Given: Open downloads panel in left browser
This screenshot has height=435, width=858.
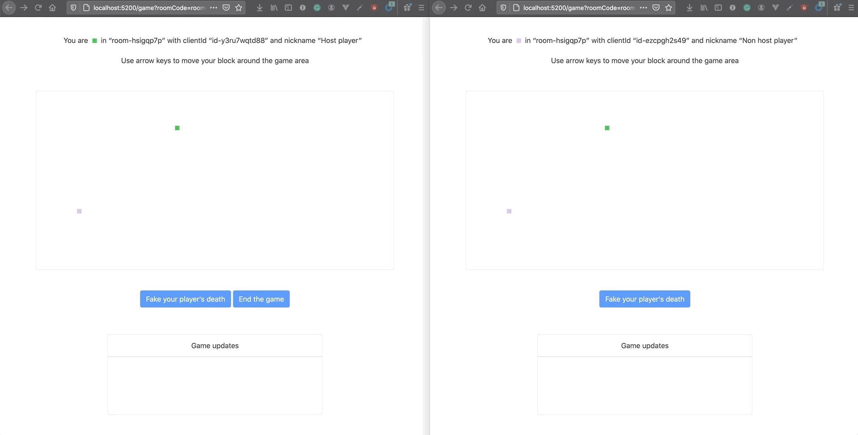Looking at the screenshot, I should pyautogui.click(x=259, y=8).
